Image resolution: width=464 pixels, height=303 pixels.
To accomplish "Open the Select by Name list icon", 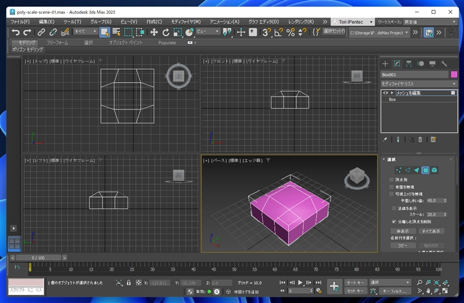I will (x=117, y=32).
